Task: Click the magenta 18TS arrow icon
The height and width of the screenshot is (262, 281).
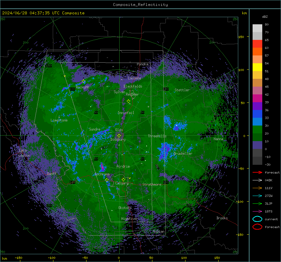Action: pos(257,212)
